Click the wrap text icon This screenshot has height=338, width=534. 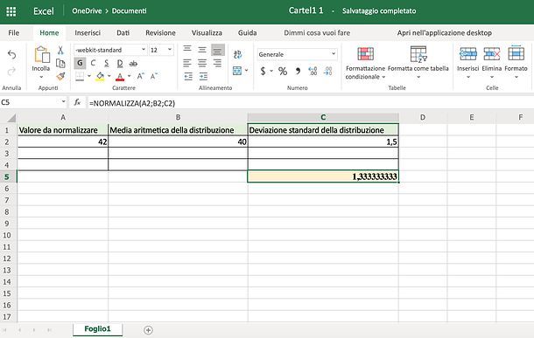tap(237, 54)
